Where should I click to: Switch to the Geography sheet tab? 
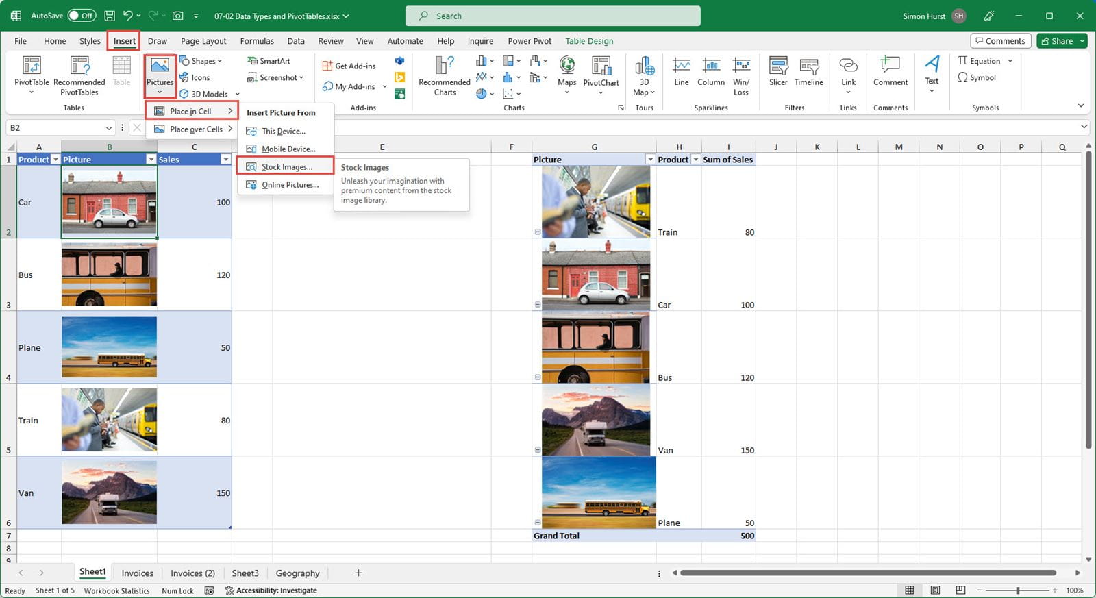(x=297, y=573)
